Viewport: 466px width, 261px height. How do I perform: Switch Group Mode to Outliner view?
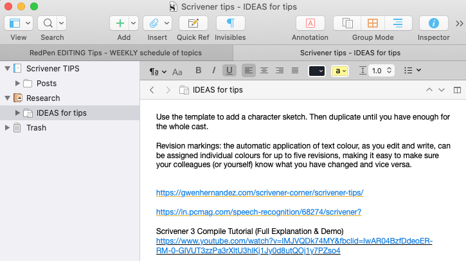coord(398,23)
